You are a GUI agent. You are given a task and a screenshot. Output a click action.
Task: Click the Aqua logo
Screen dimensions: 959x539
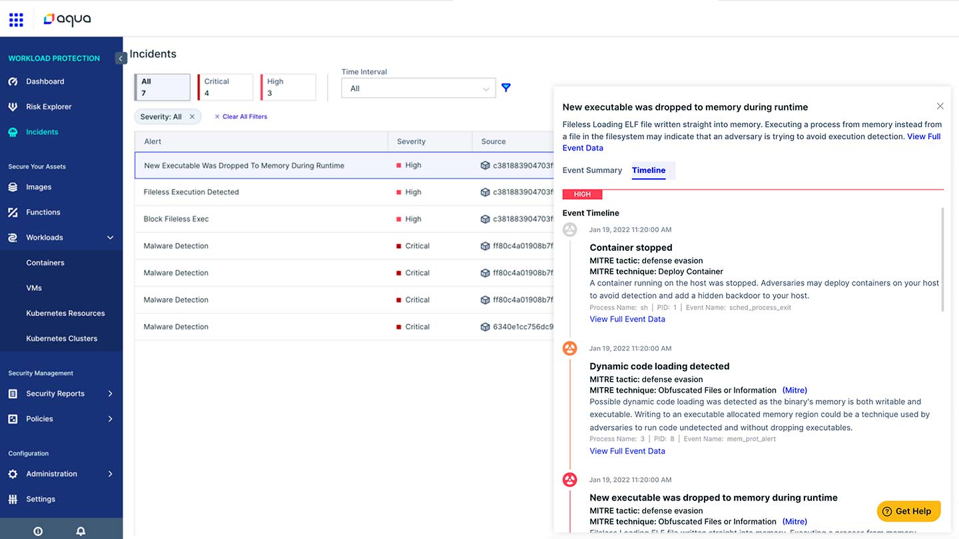coord(67,19)
